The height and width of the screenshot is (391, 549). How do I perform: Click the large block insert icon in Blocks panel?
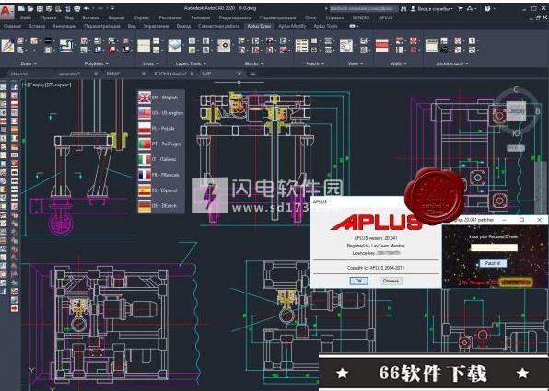(224, 45)
